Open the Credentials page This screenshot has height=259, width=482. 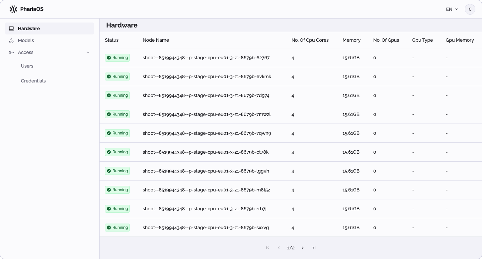pos(33,81)
